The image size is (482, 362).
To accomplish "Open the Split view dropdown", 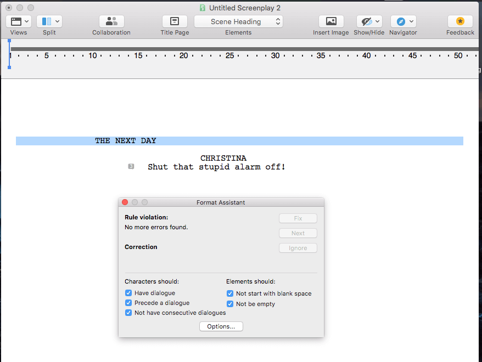I will point(49,21).
